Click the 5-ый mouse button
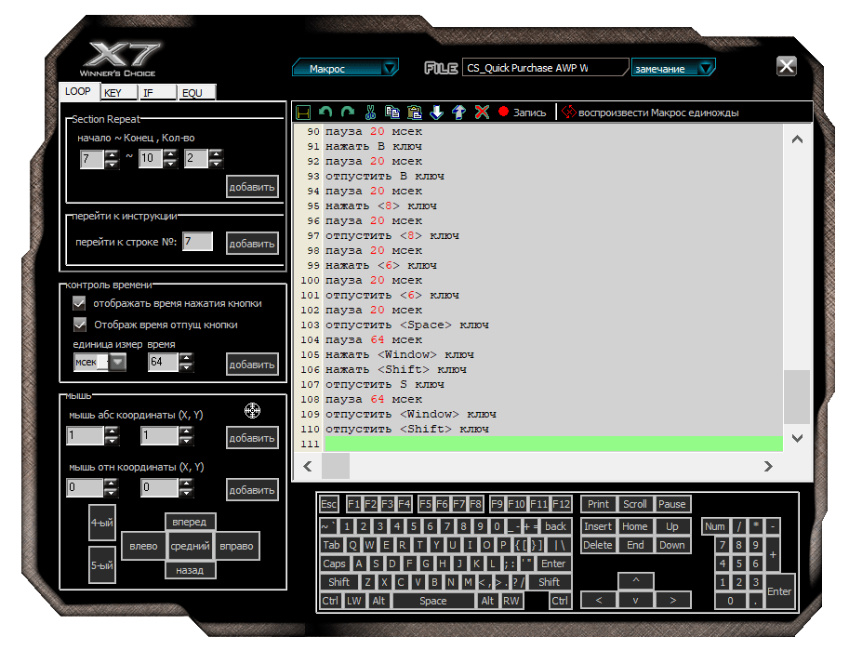 101,565
